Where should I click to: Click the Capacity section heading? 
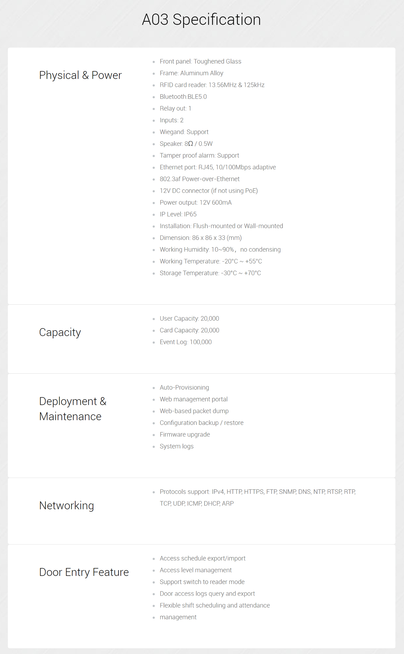point(60,332)
